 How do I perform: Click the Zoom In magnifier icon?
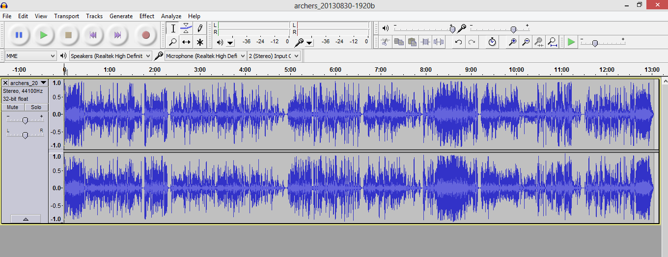point(512,42)
